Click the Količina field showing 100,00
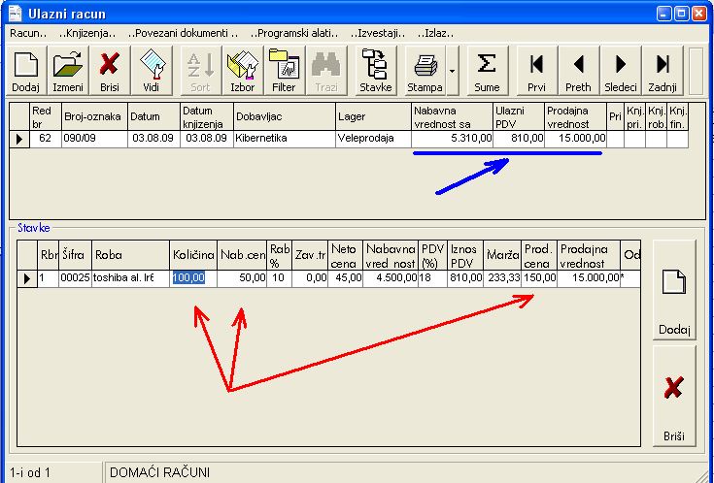Screen dimensions: 714x483 [x=193, y=278]
